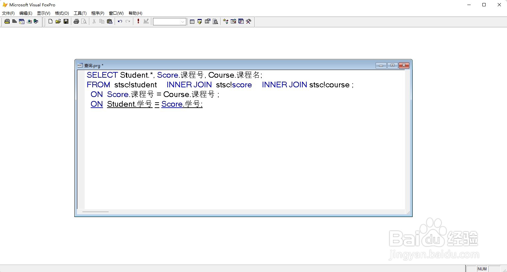
Task: Click the first icon on the left toolbar
Action: [x=7, y=21]
